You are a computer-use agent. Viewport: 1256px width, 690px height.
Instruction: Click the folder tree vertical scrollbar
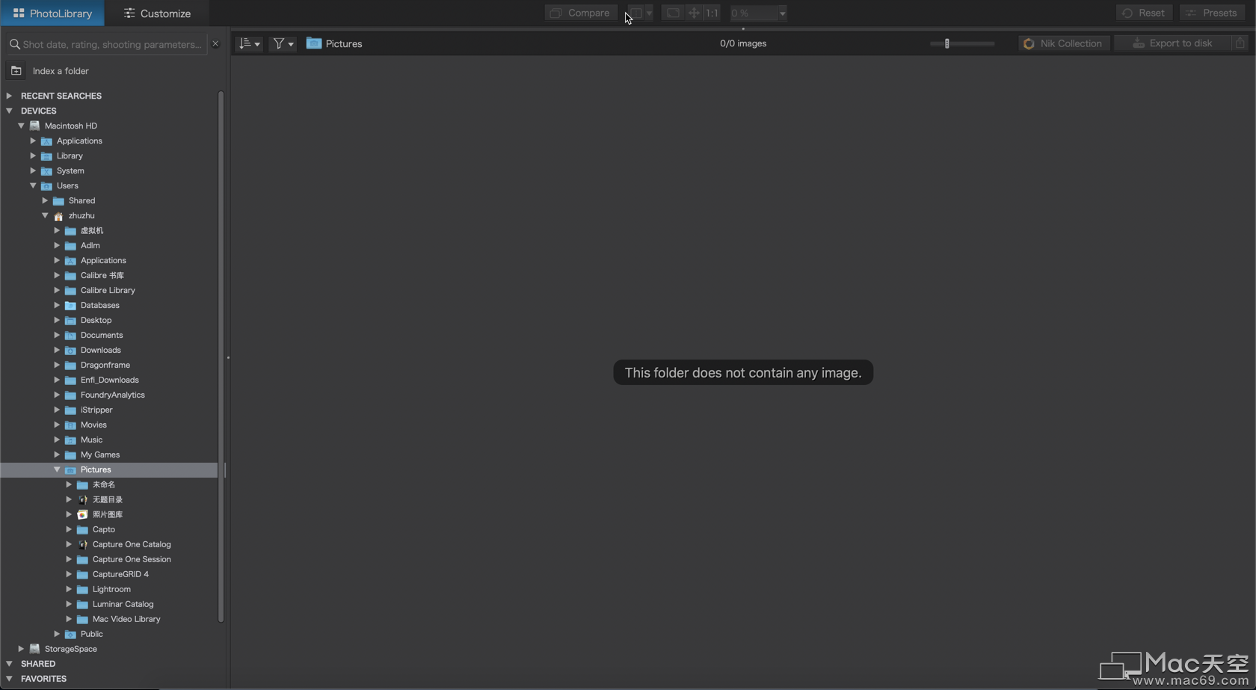coord(221,357)
